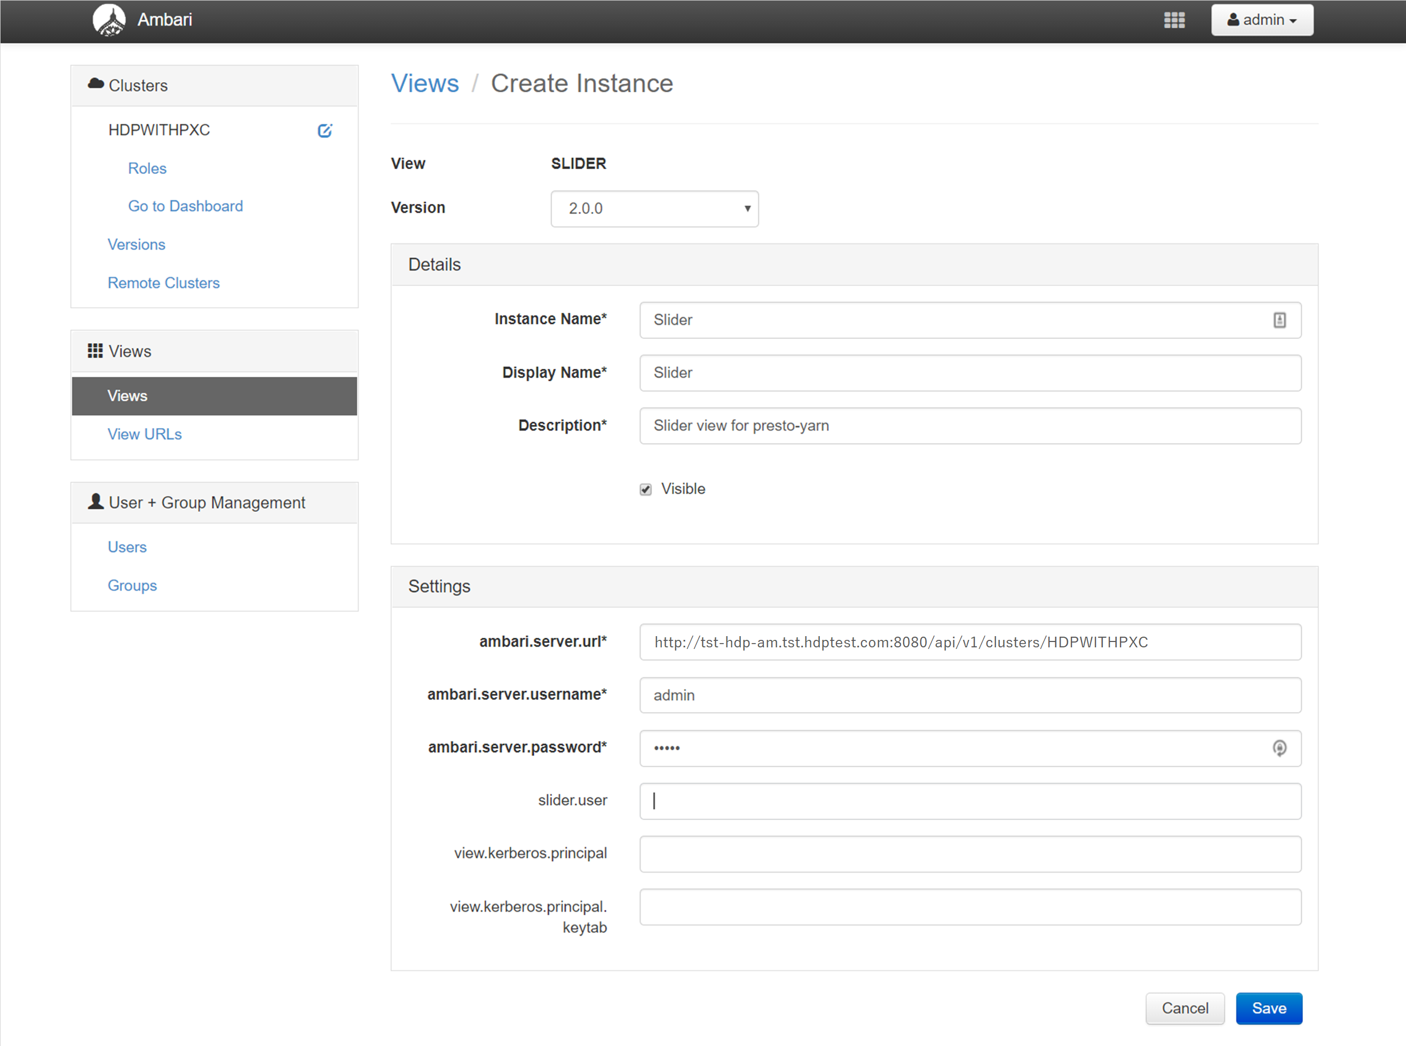Click the grid icon beside Views heading
The image size is (1406, 1046).
95,351
